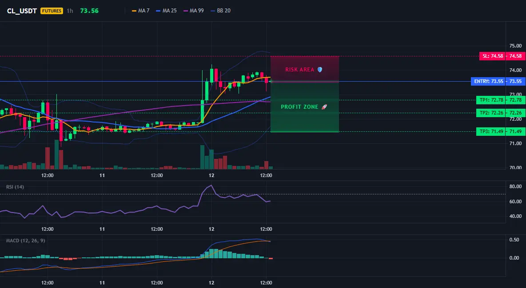The image size is (526, 288).
Task: Click the 71.00 price axis value
Action: click(x=516, y=143)
